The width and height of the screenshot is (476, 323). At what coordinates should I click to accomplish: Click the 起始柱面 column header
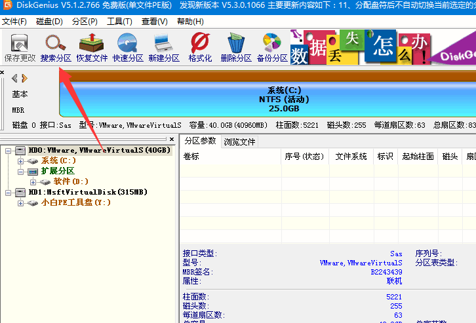[418, 157]
